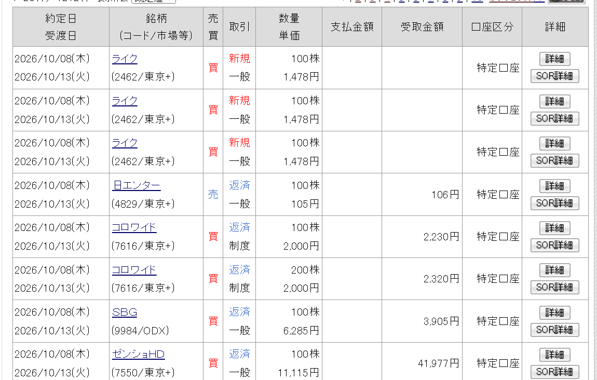The height and width of the screenshot is (380, 597).
Task: Click 詳細 button for second ライク trade
Action: [555, 102]
